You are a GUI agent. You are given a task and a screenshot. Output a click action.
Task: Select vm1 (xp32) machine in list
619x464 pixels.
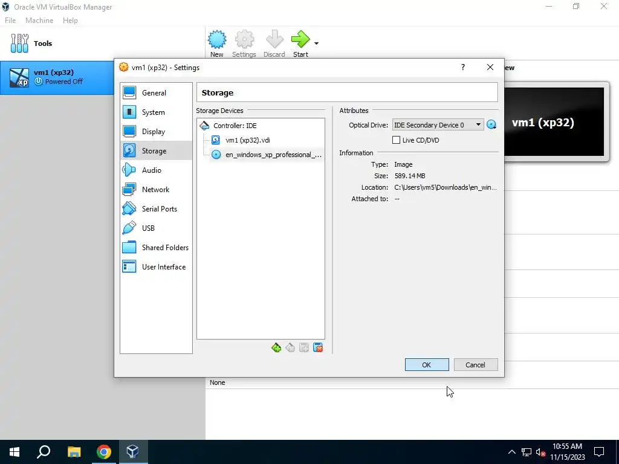coord(57,77)
